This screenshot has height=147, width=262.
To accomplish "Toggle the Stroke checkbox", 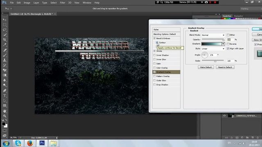I will point(155,51).
